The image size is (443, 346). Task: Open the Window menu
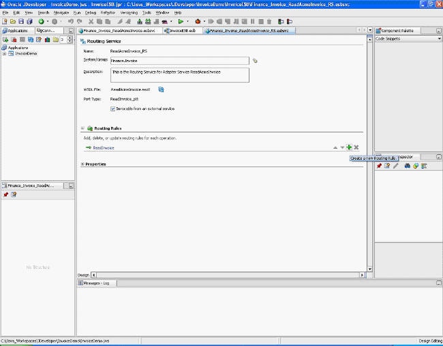162,13
